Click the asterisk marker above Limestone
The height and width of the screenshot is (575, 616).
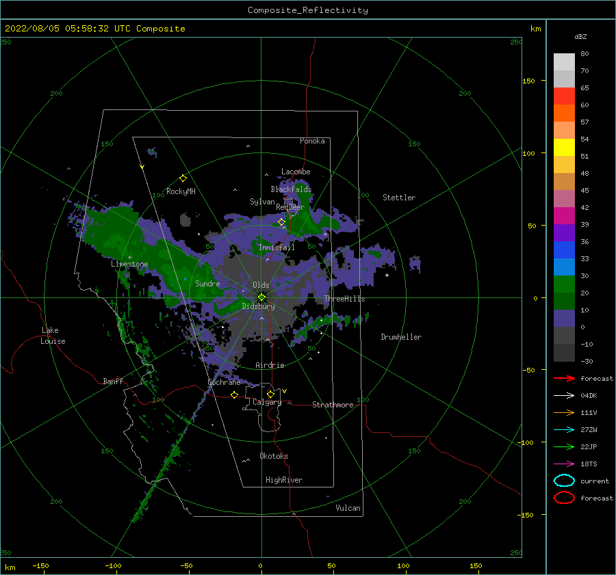(x=129, y=258)
